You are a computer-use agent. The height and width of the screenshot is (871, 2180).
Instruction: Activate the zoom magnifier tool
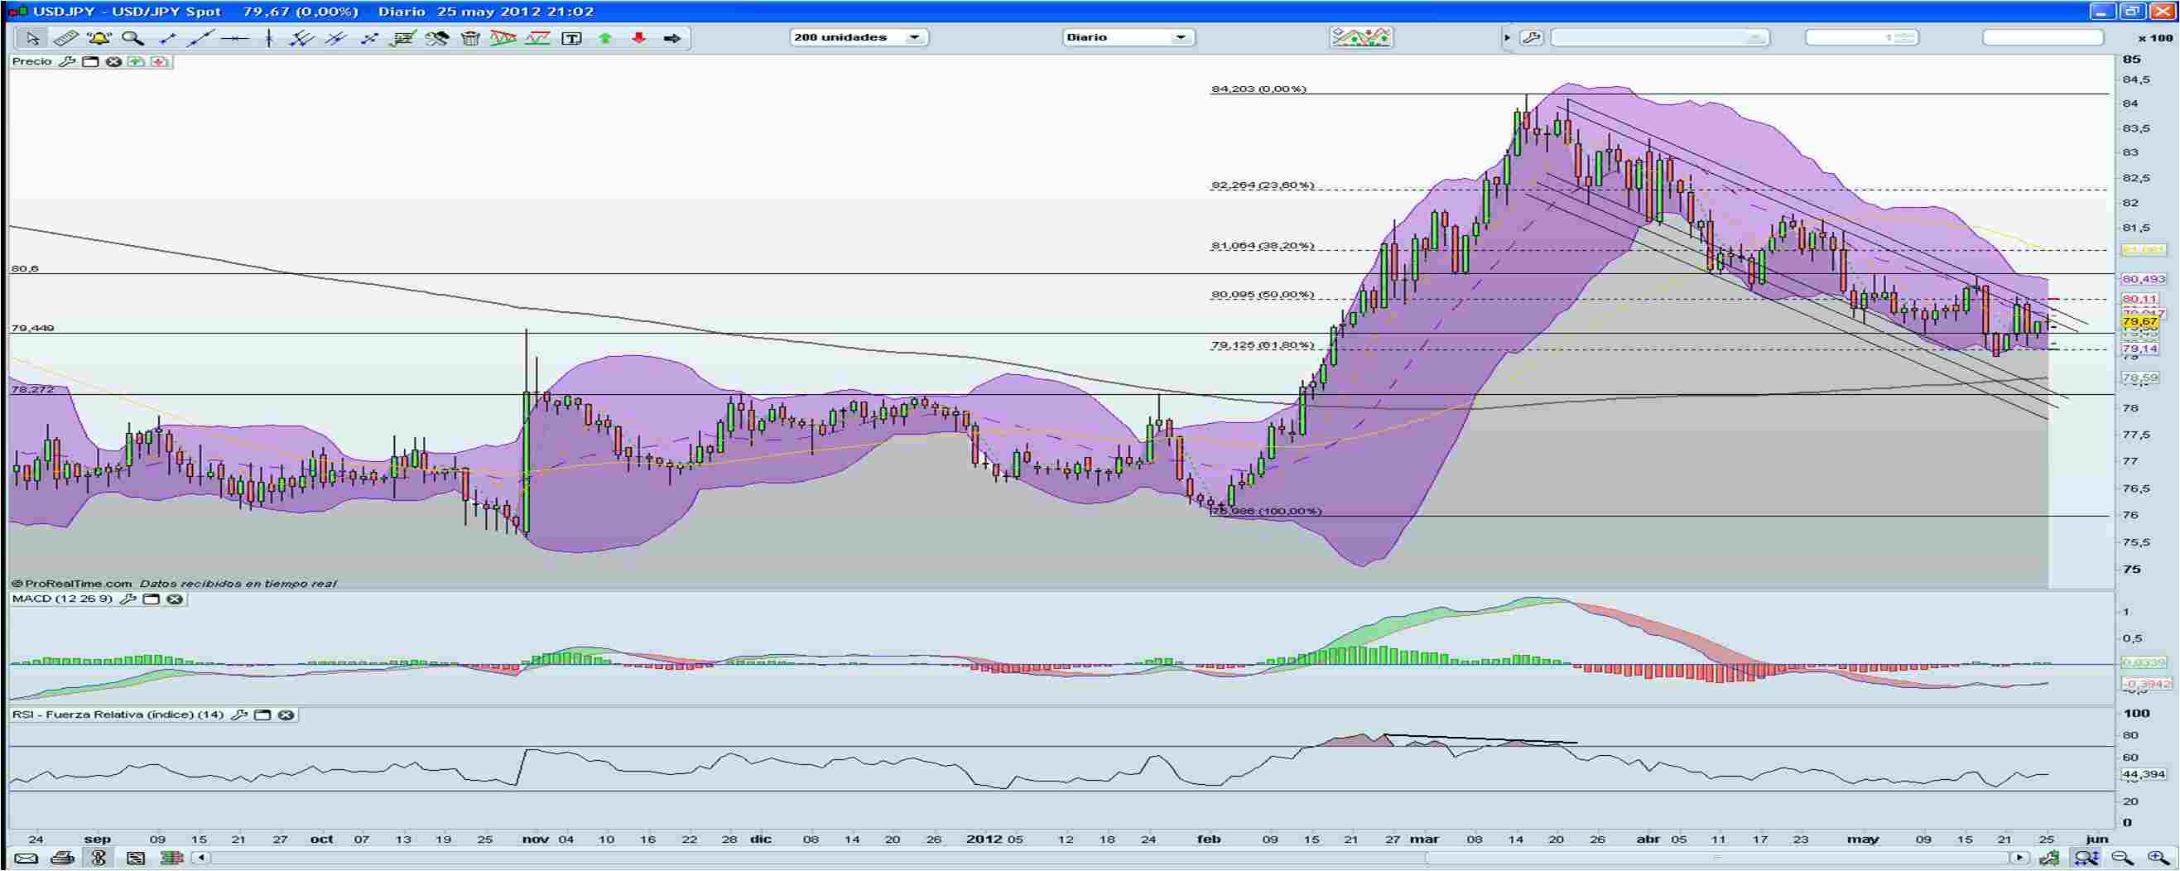point(132,38)
